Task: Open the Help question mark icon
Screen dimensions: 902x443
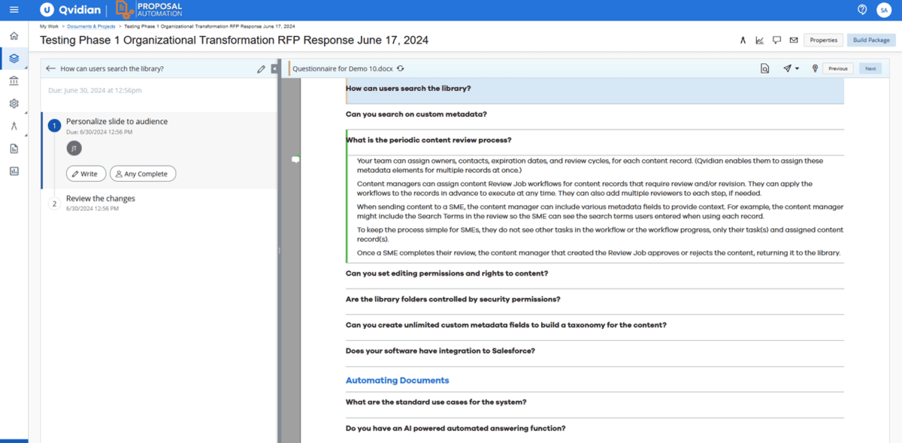Action: (862, 10)
